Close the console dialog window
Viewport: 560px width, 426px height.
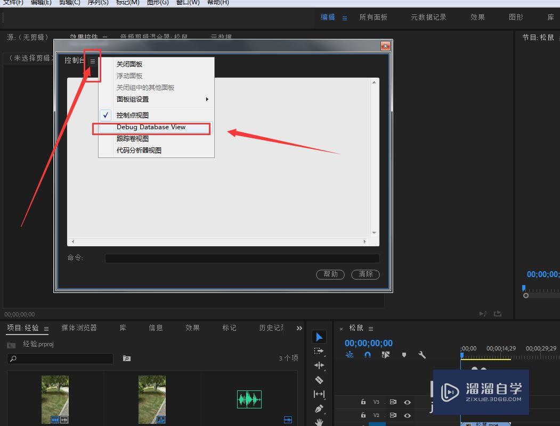(x=385, y=46)
